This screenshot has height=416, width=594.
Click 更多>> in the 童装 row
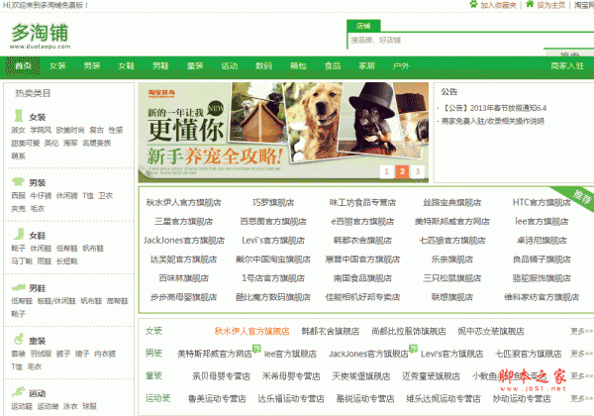click(581, 375)
